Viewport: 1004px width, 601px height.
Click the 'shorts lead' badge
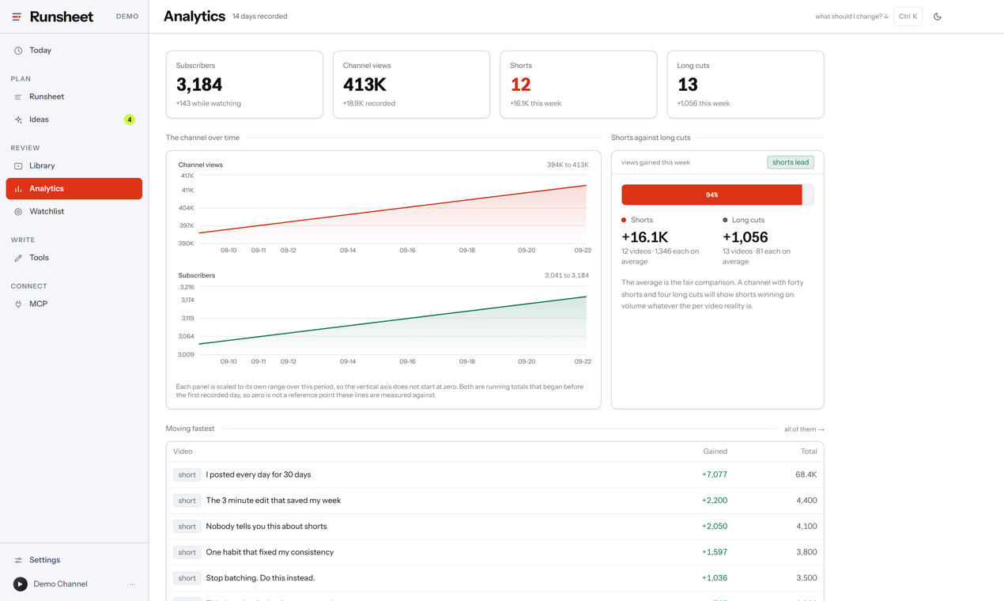[791, 162]
